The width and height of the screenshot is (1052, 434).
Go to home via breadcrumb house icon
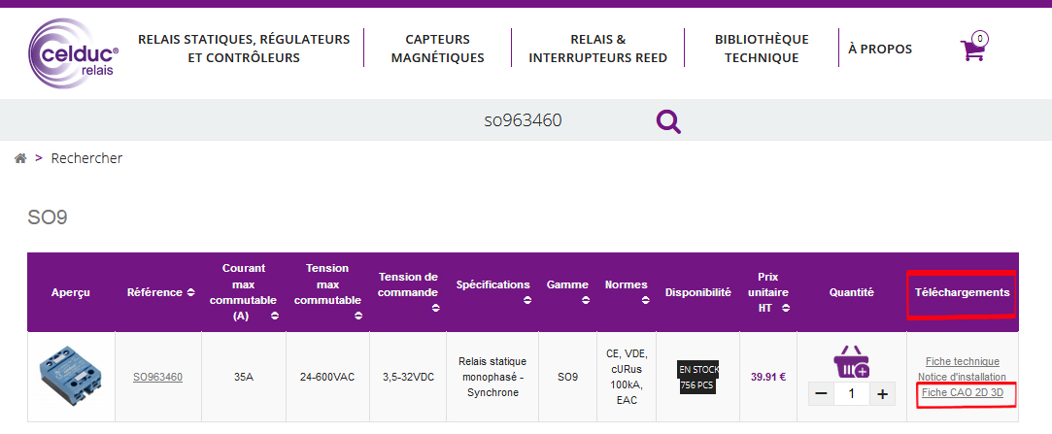20,158
